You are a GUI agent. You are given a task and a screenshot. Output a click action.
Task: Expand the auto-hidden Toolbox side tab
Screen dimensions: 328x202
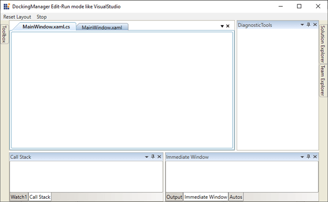pos(4,34)
